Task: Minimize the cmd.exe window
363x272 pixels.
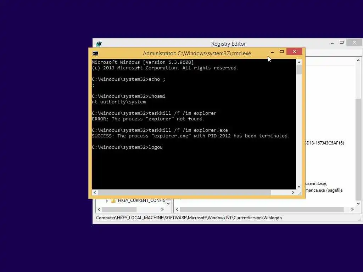Action: (x=272, y=52)
